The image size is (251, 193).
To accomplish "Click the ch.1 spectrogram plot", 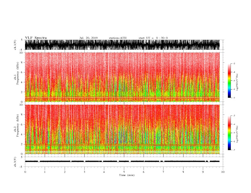I will [x=122, y=77].
